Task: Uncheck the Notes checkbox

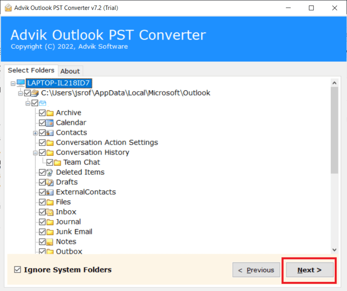Action: (42, 242)
